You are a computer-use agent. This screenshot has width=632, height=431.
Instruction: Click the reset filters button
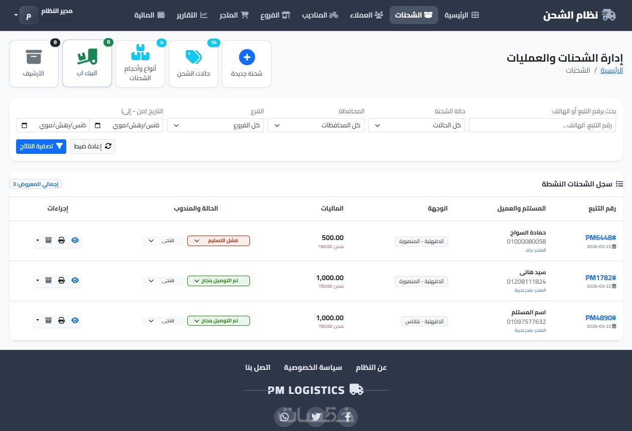pyautogui.click(x=93, y=146)
